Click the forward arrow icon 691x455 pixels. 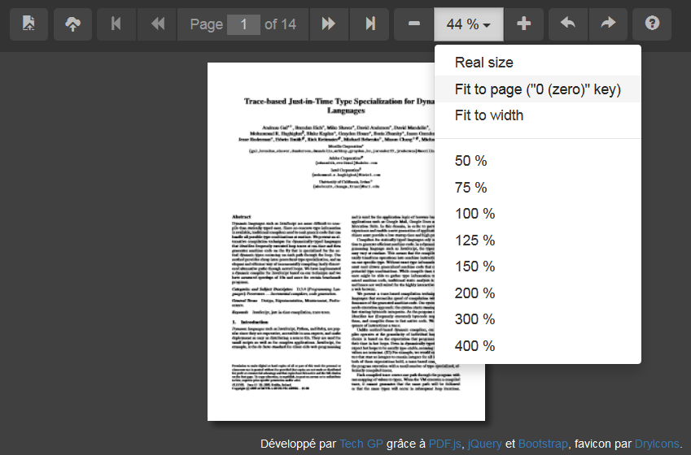[x=608, y=24]
